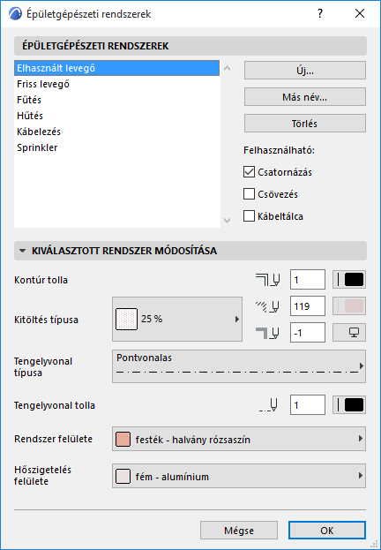Screen dimensions: 381x550
Task: Open the festék - halvány rózsaszín surface dropdown
Action: coord(239,439)
